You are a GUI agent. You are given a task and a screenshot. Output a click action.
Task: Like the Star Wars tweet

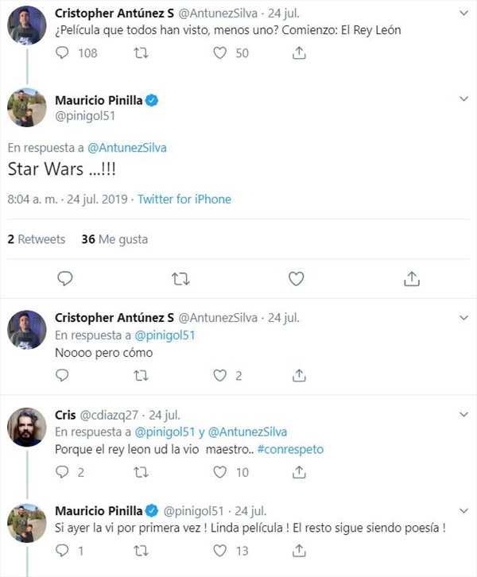(x=296, y=278)
